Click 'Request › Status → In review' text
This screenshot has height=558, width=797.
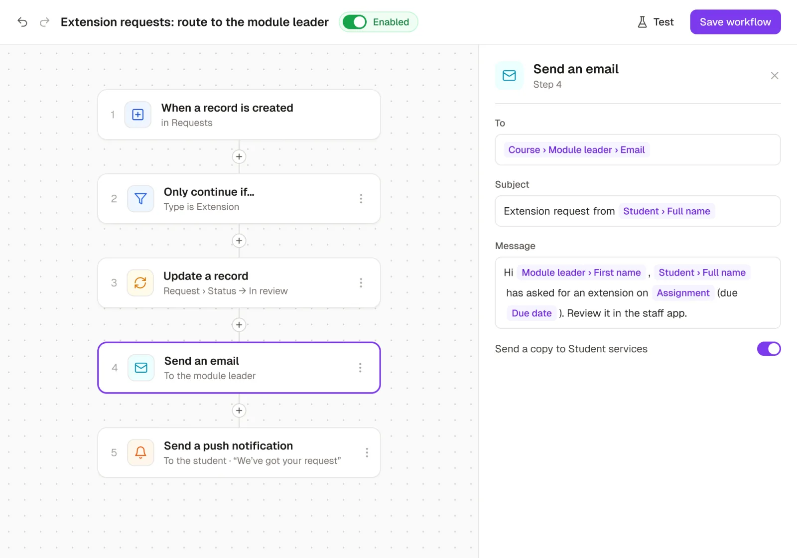[226, 291]
